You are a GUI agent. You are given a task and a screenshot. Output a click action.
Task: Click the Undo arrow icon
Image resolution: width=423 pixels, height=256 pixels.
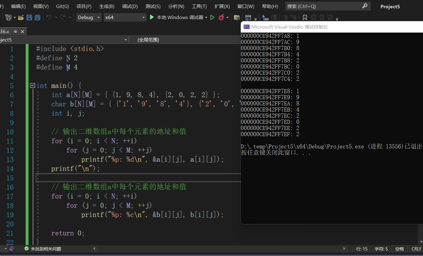(x=49, y=18)
